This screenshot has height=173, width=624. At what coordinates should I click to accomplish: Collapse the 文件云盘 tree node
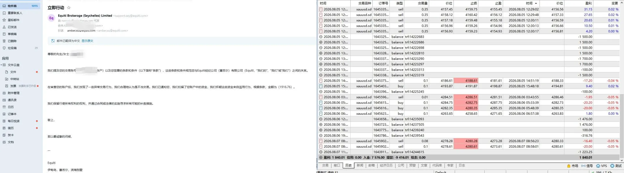1,65
